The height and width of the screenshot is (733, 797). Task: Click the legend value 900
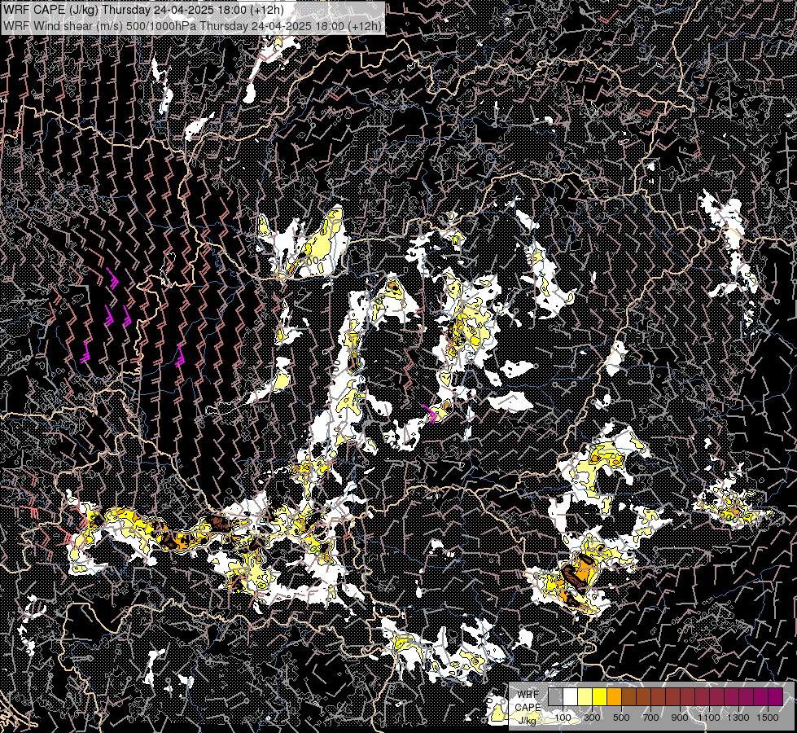[x=680, y=718]
